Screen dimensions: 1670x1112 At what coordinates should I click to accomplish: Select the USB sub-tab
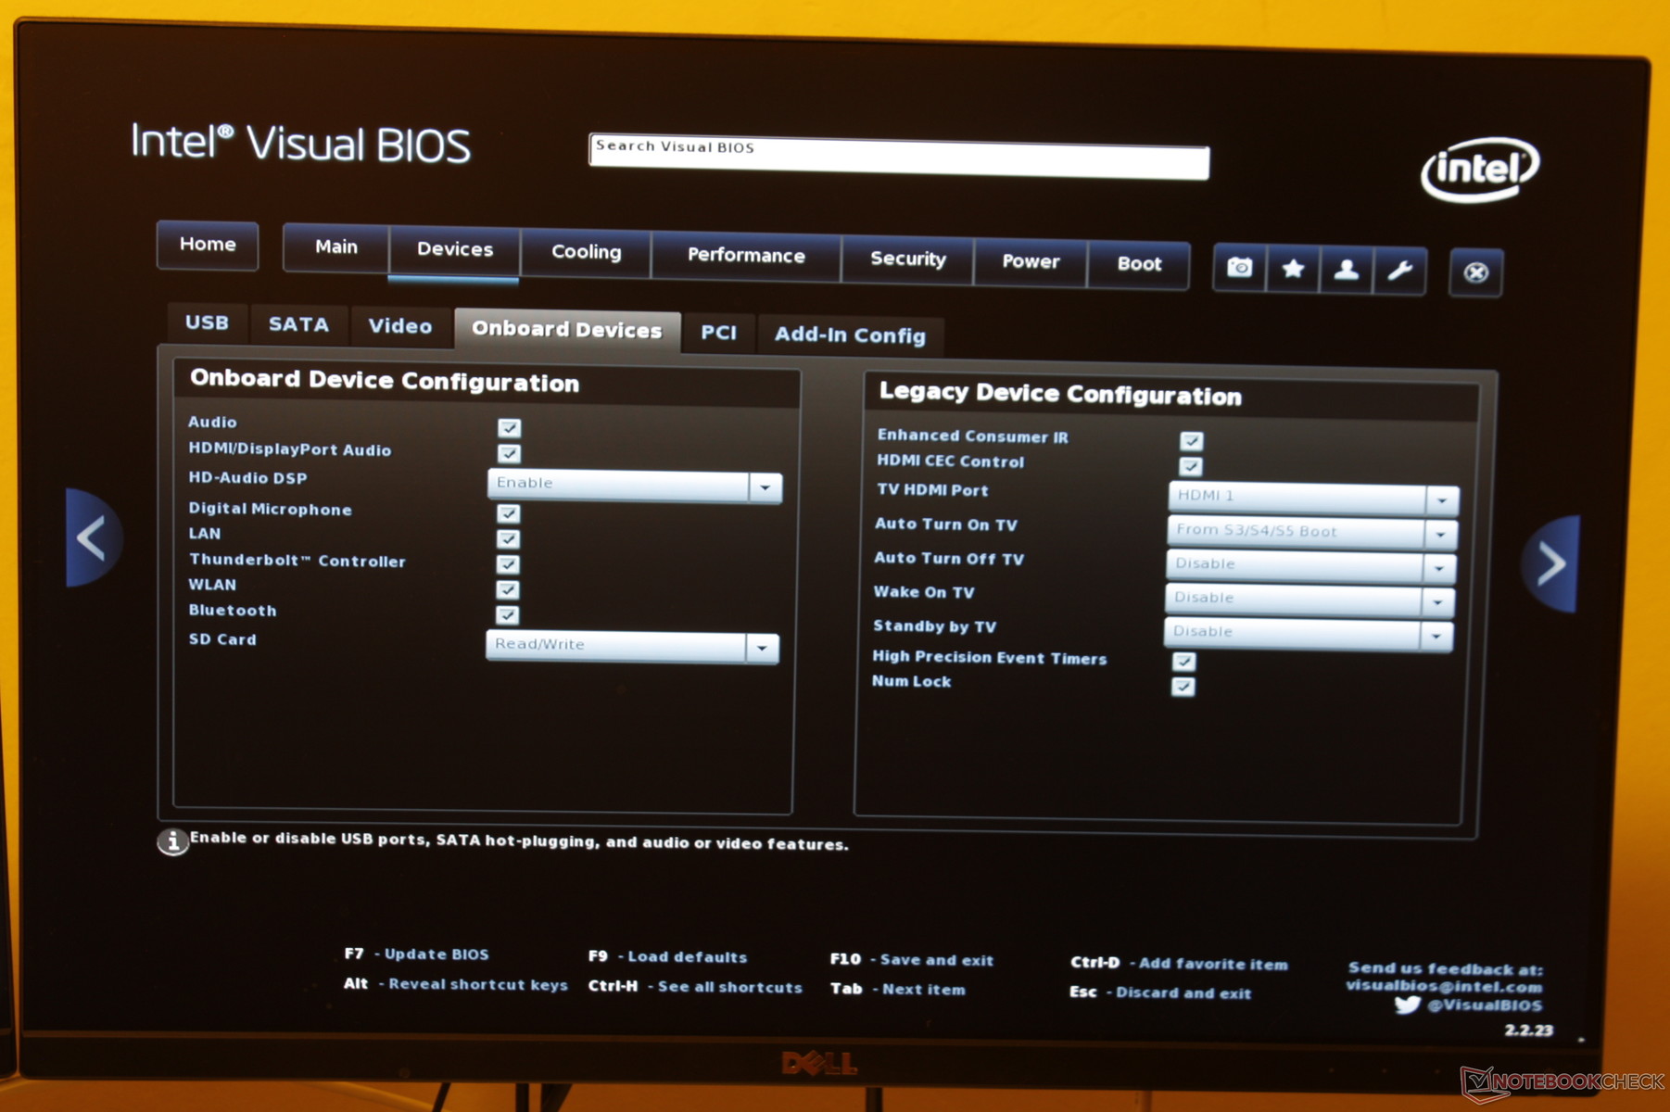coord(207,323)
